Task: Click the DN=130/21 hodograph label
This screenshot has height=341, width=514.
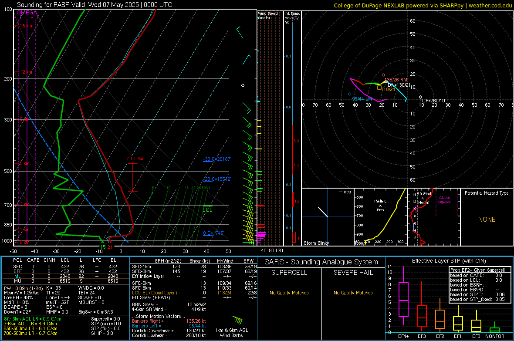Action: click(399, 85)
